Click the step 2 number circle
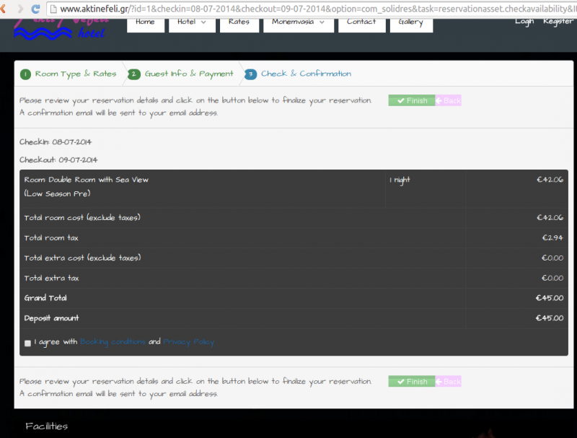The height and width of the screenshot is (438, 577). pyautogui.click(x=134, y=74)
